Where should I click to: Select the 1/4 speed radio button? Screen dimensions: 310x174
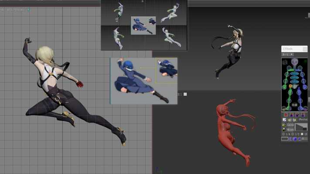[x=283, y=134]
